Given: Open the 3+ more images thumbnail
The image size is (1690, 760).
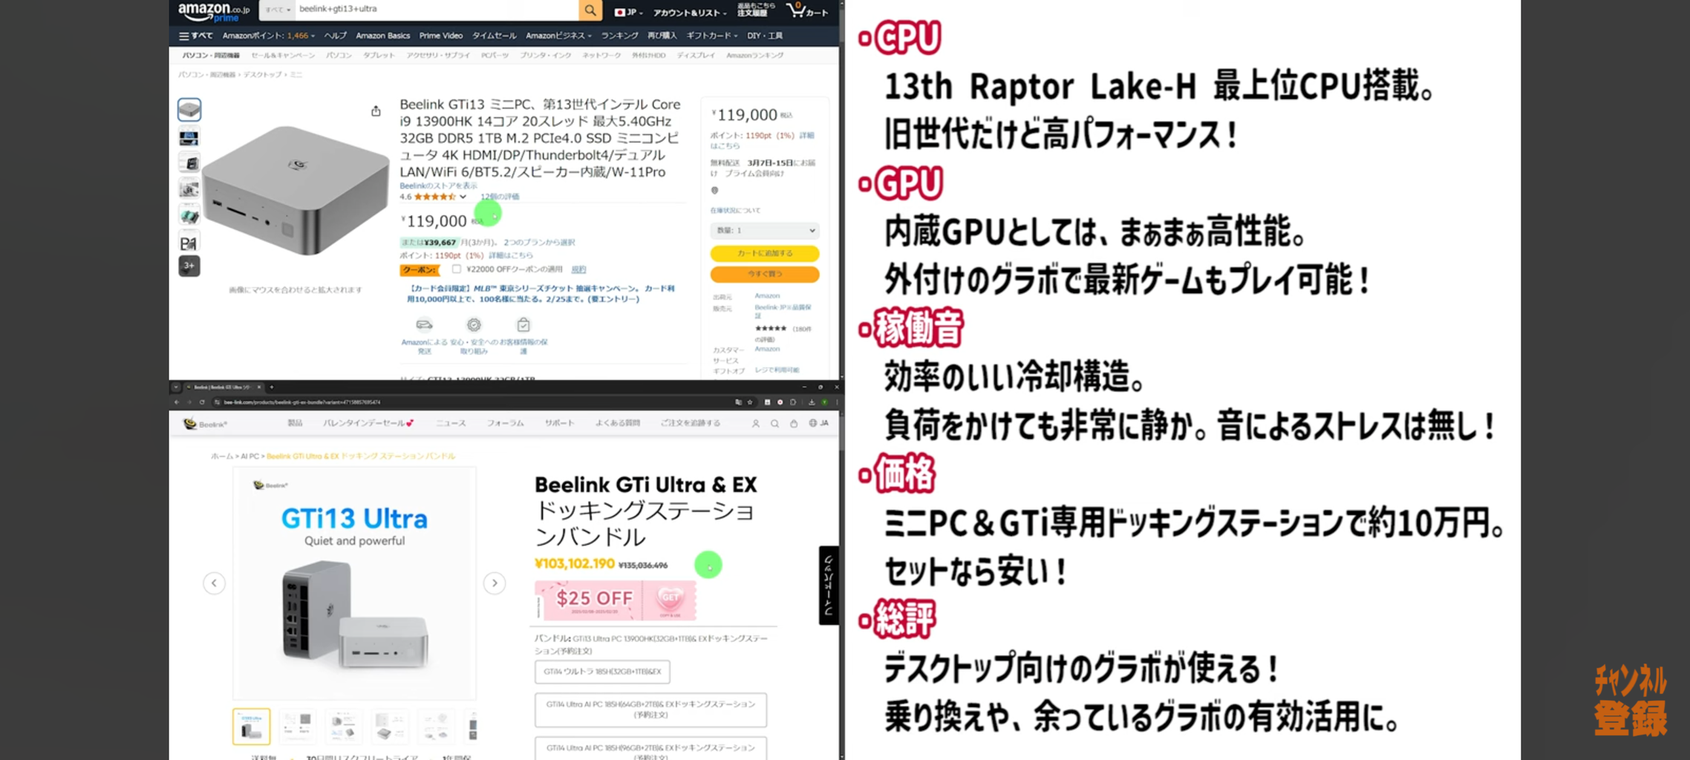Looking at the screenshot, I should (189, 266).
